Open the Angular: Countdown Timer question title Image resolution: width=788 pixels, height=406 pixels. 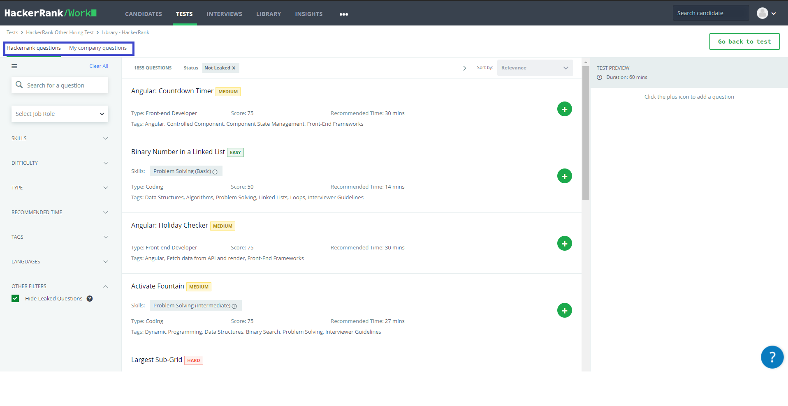point(172,91)
